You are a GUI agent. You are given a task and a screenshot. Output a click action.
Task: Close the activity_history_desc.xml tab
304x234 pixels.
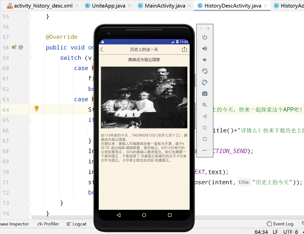(77, 6)
